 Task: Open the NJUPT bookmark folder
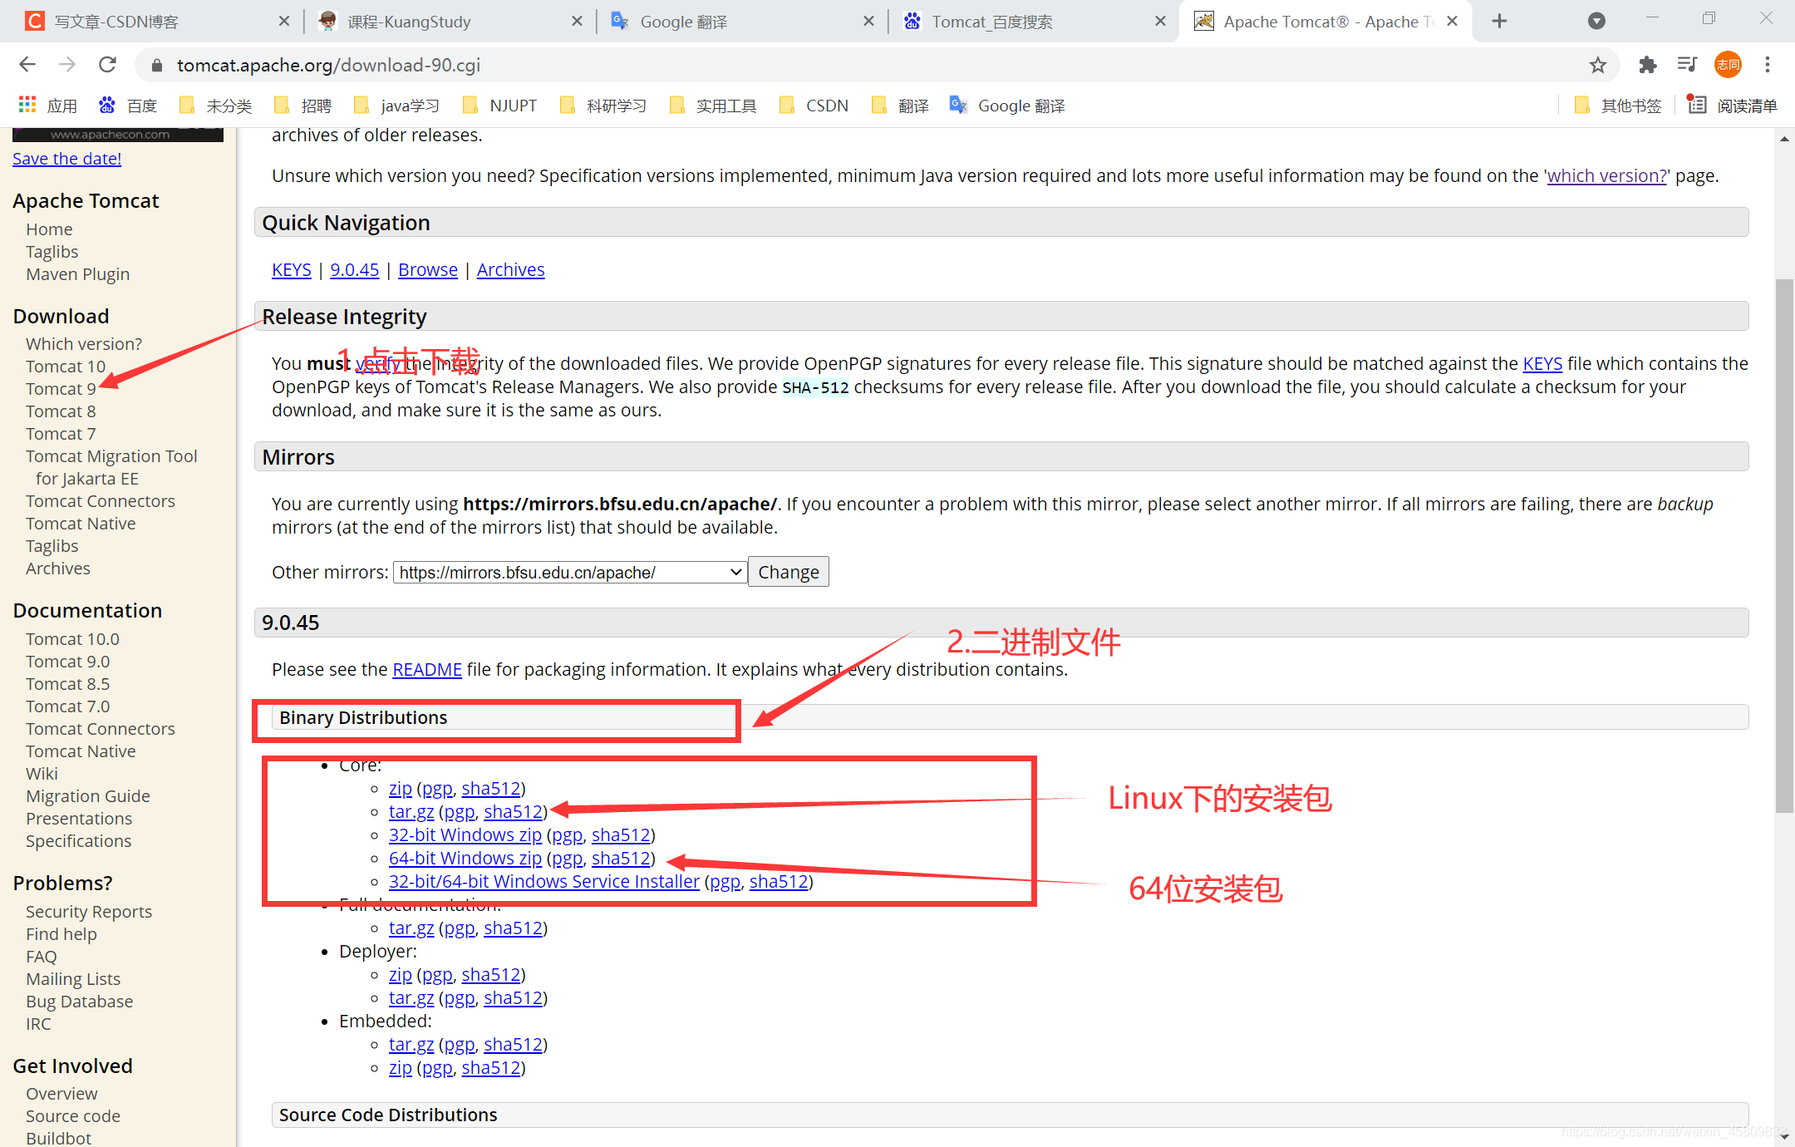(499, 106)
